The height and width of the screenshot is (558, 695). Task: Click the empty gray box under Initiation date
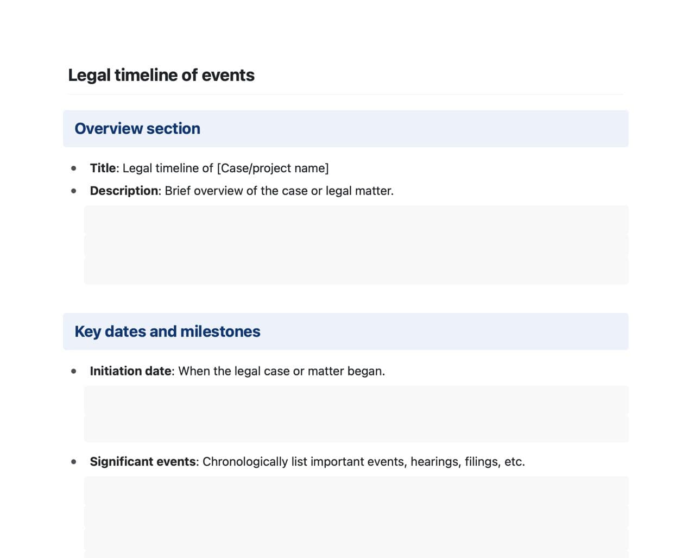(356, 414)
